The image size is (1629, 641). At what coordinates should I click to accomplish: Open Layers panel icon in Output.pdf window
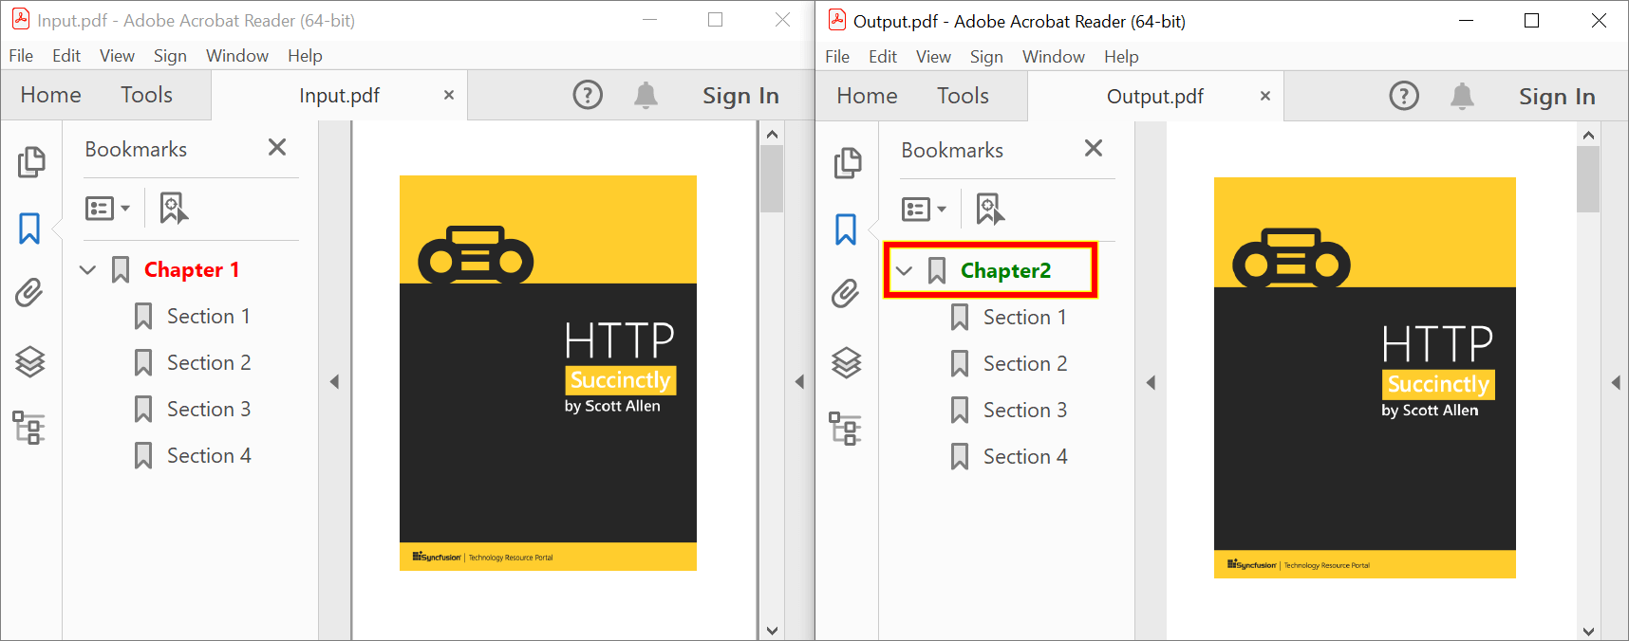click(847, 362)
